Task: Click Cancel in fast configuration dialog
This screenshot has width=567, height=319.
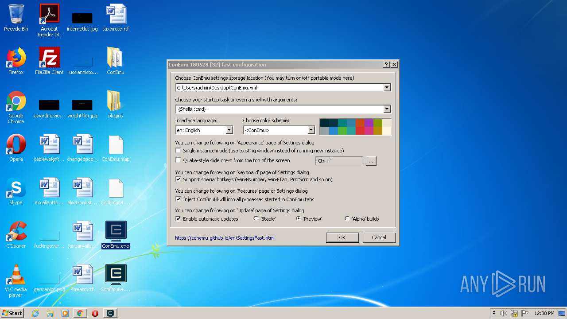Action: tap(379, 237)
